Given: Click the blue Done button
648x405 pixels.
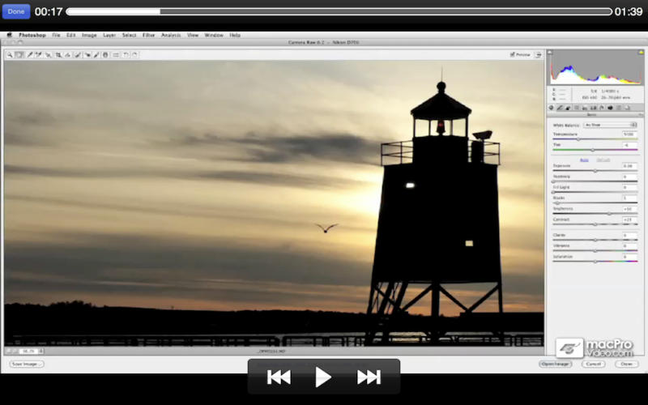Looking at the screenshot, I should point(15,11).
